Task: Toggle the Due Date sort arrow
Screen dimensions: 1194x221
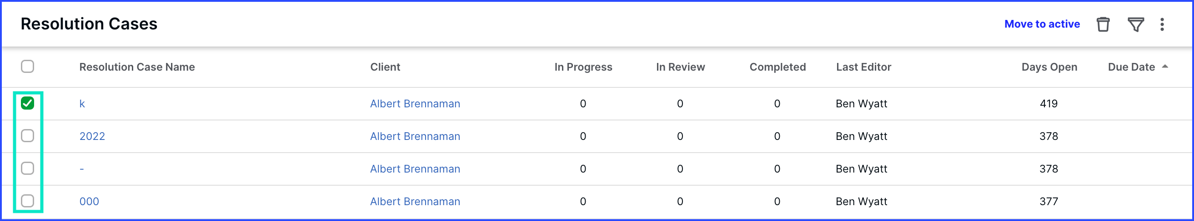Action: click(x=1165, y=67)
